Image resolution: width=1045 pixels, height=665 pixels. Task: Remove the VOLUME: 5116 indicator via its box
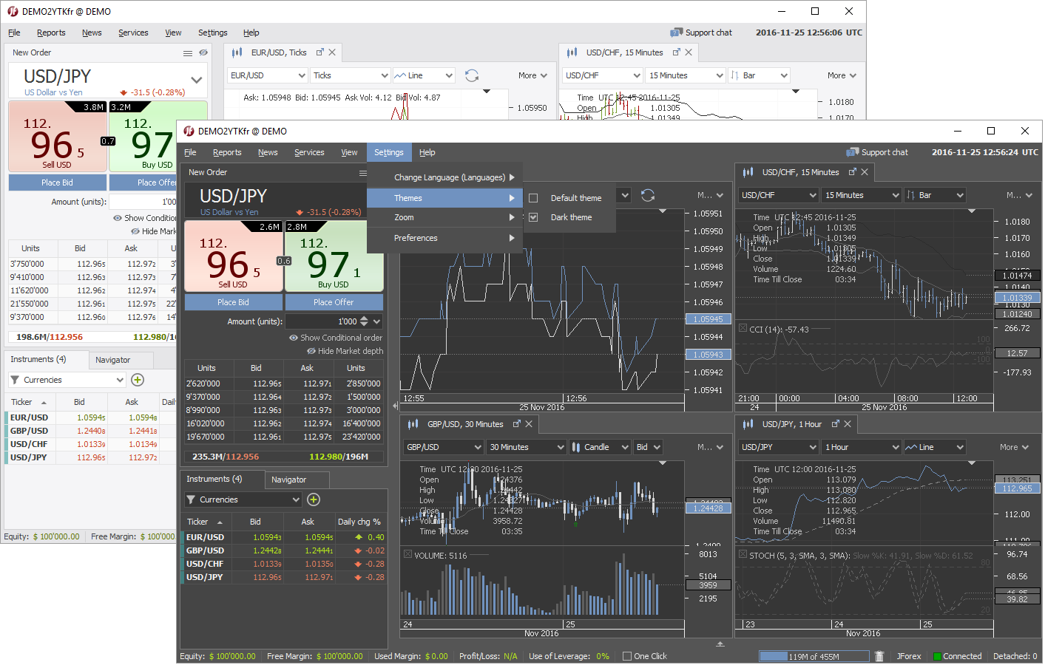[407, 554]
